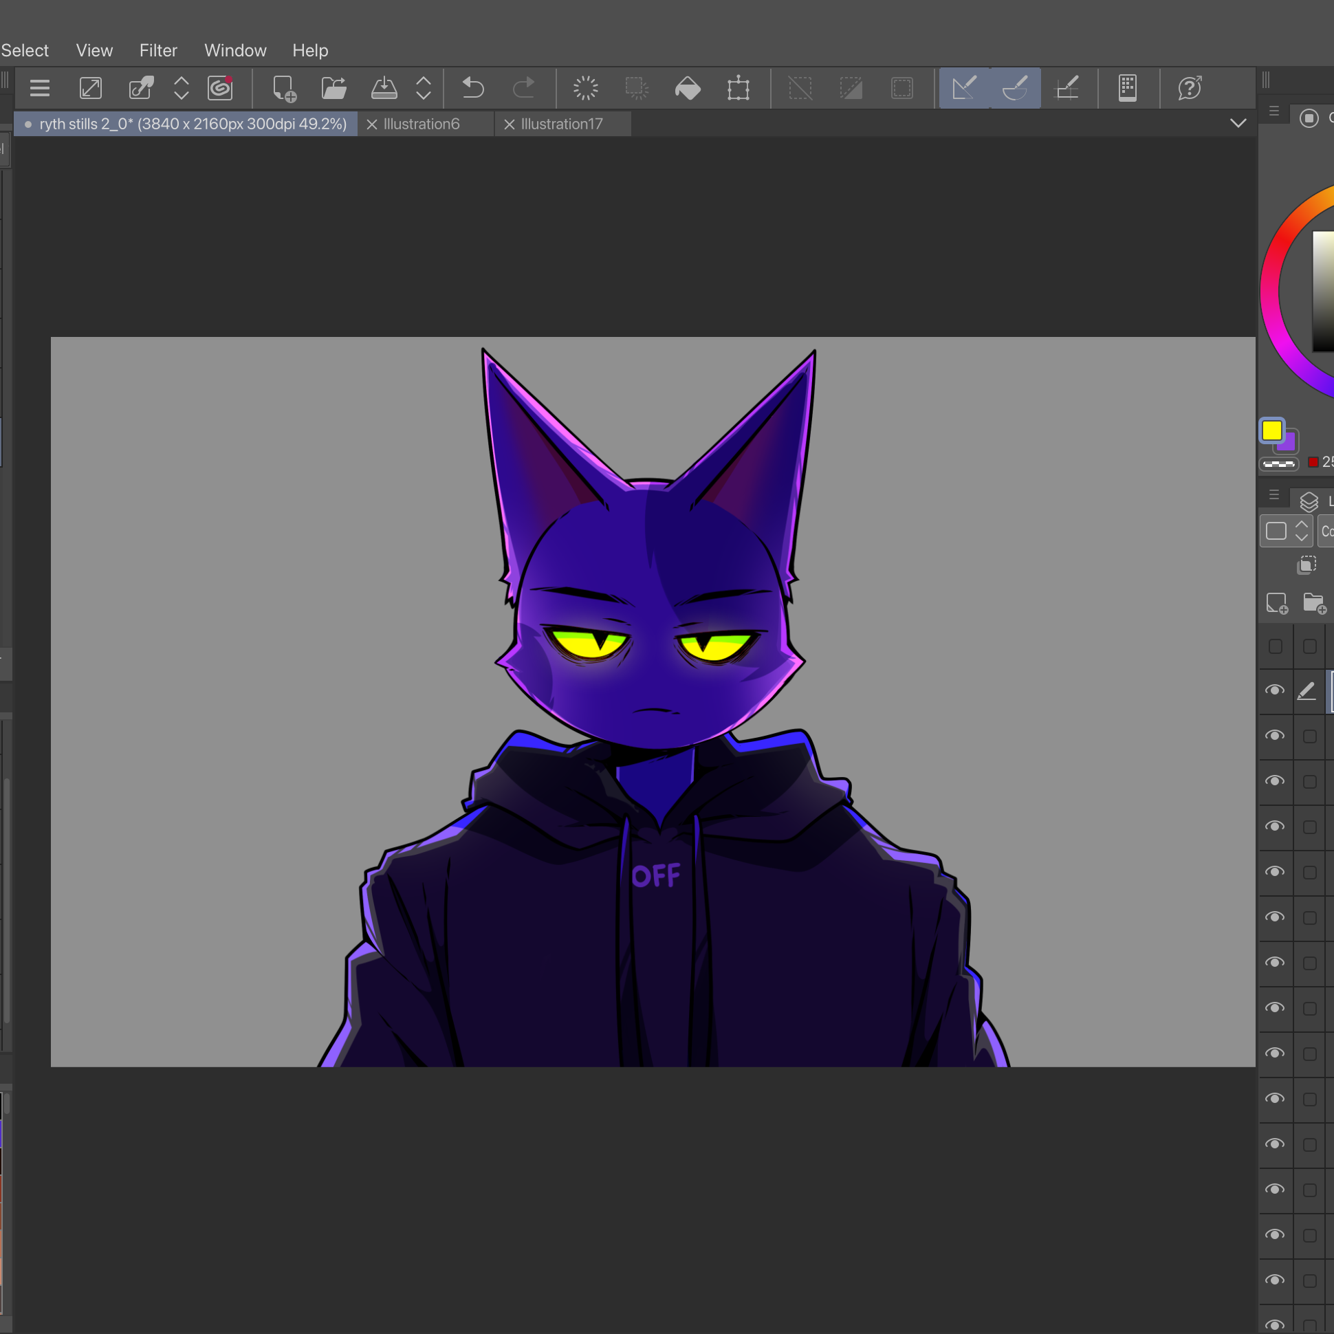Click New Layer Folder icon
Image resolution: width=1334 pixels, height=1334 pixels.
pyautogui.click(x=1315, y=604)
